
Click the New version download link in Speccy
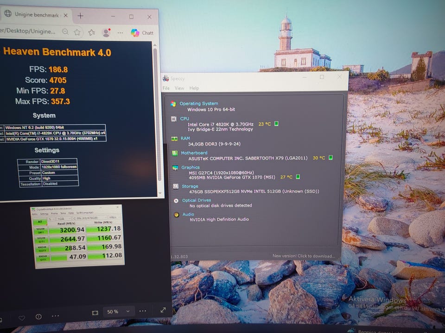pos(303,256)
